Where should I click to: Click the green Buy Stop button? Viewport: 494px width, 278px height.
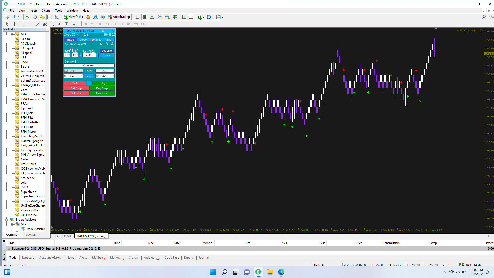pyautogui.click(x=102, y=88)
